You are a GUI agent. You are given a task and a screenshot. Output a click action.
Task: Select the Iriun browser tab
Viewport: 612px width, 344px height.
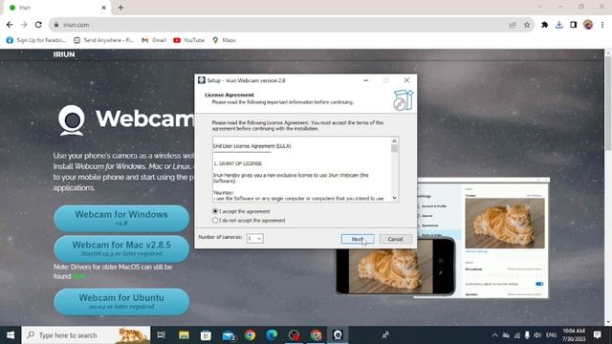coord(56,8)
